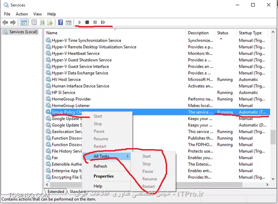Open the View menu
Viewport: 278px width, 204px height.
[37, 14]
